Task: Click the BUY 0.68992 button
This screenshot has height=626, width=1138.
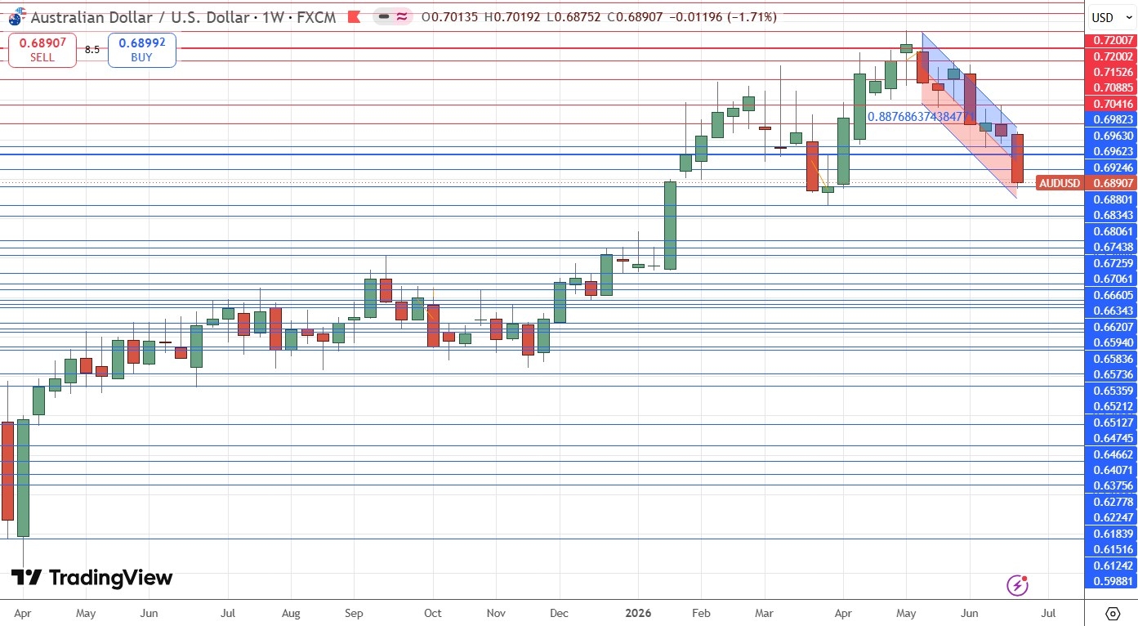Action: tap(142, 50)
